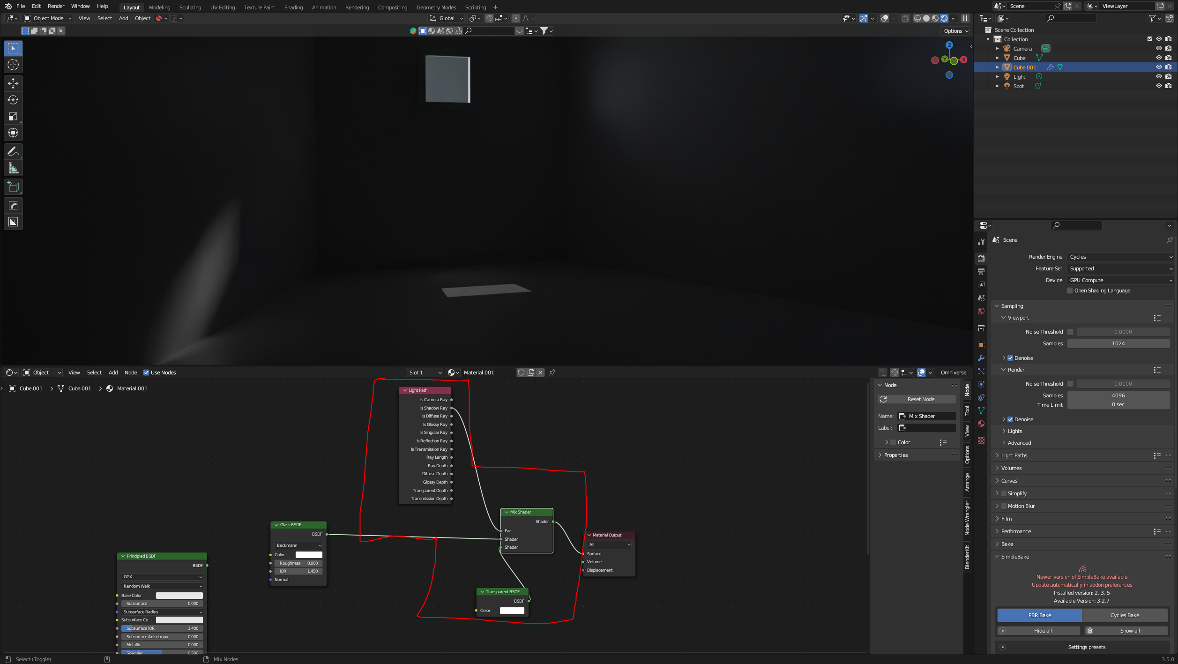The height and width of the screenshot is (664, 1178).
Task: Enable the Simplify checkbox
Action: [1004, 493]
